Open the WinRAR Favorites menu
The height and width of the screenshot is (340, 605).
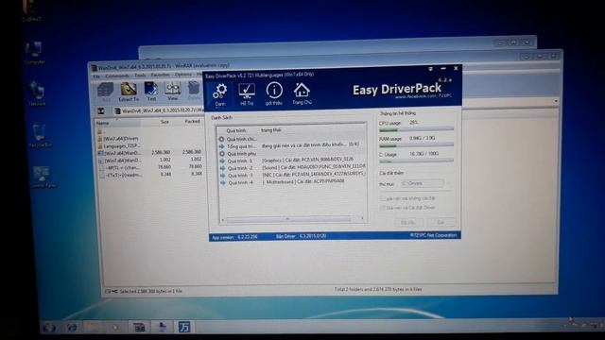click(160, 76)
